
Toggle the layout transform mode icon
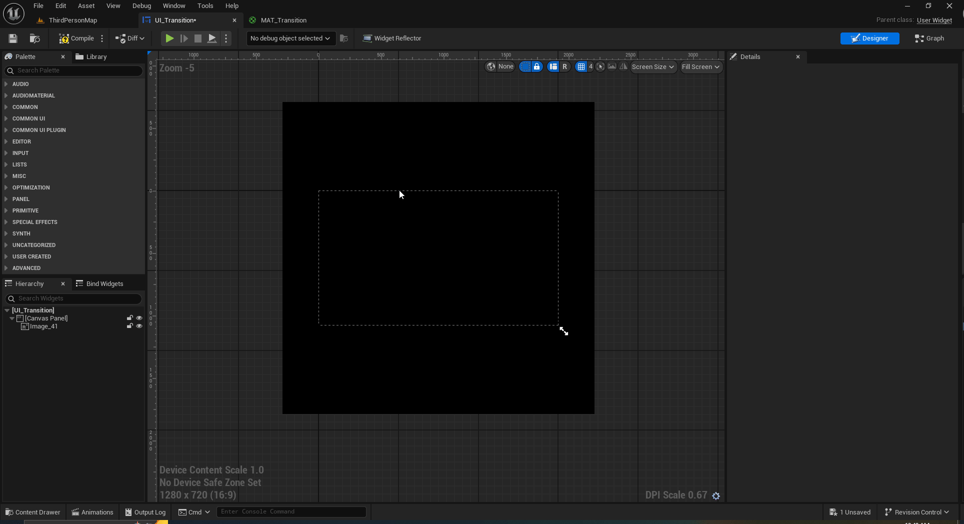[x=553, y=66]
